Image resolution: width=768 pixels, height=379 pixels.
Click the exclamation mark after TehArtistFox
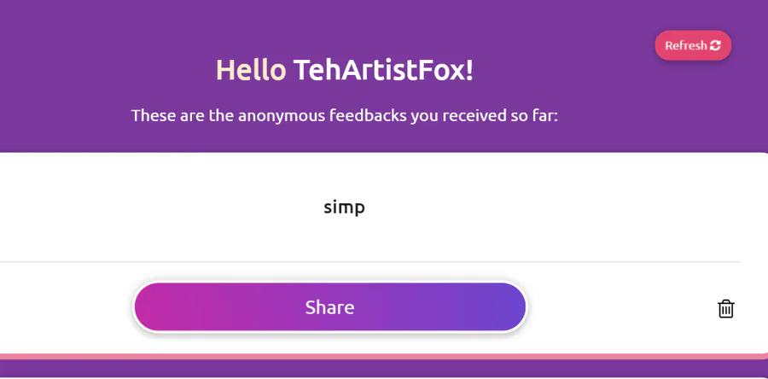tap(469, 71)
